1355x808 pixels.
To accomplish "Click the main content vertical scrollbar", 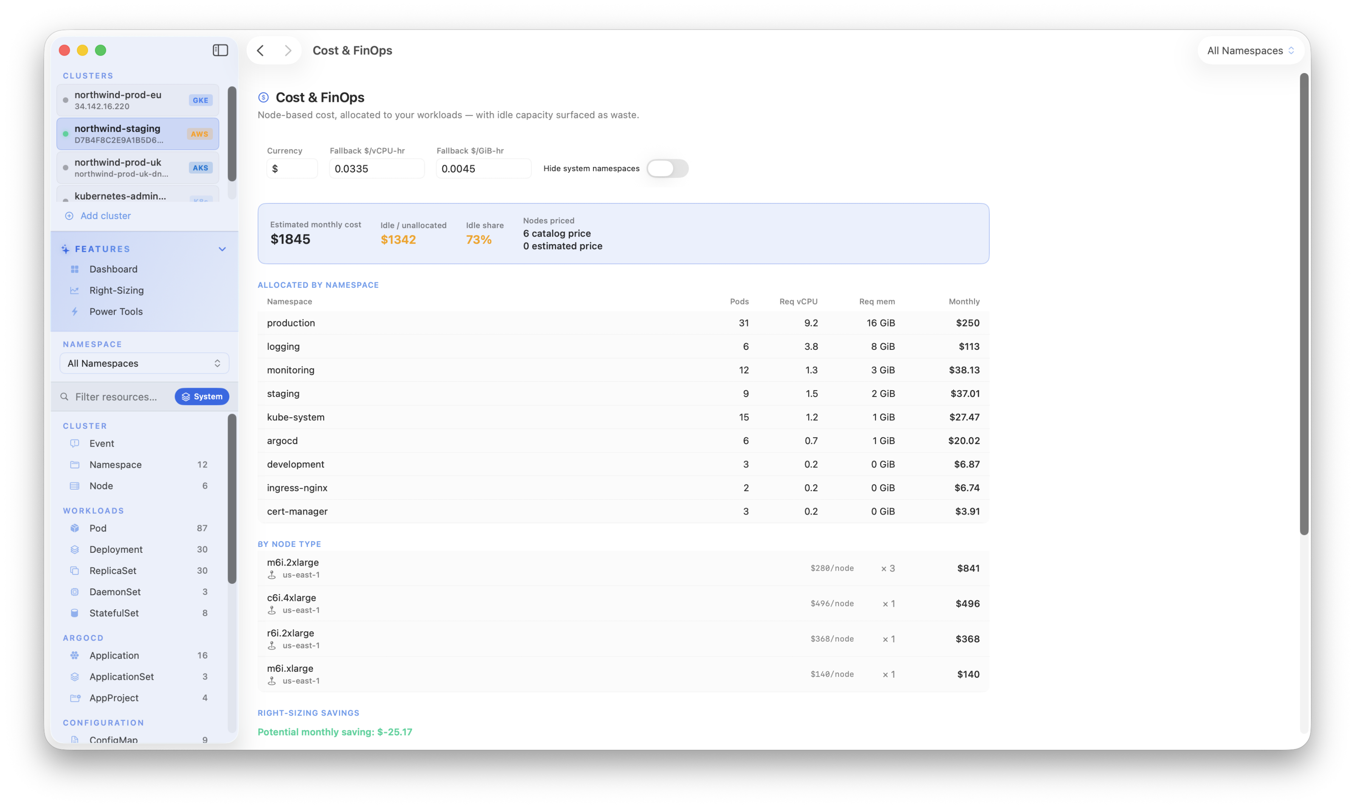I will (x=1304, y=305).
